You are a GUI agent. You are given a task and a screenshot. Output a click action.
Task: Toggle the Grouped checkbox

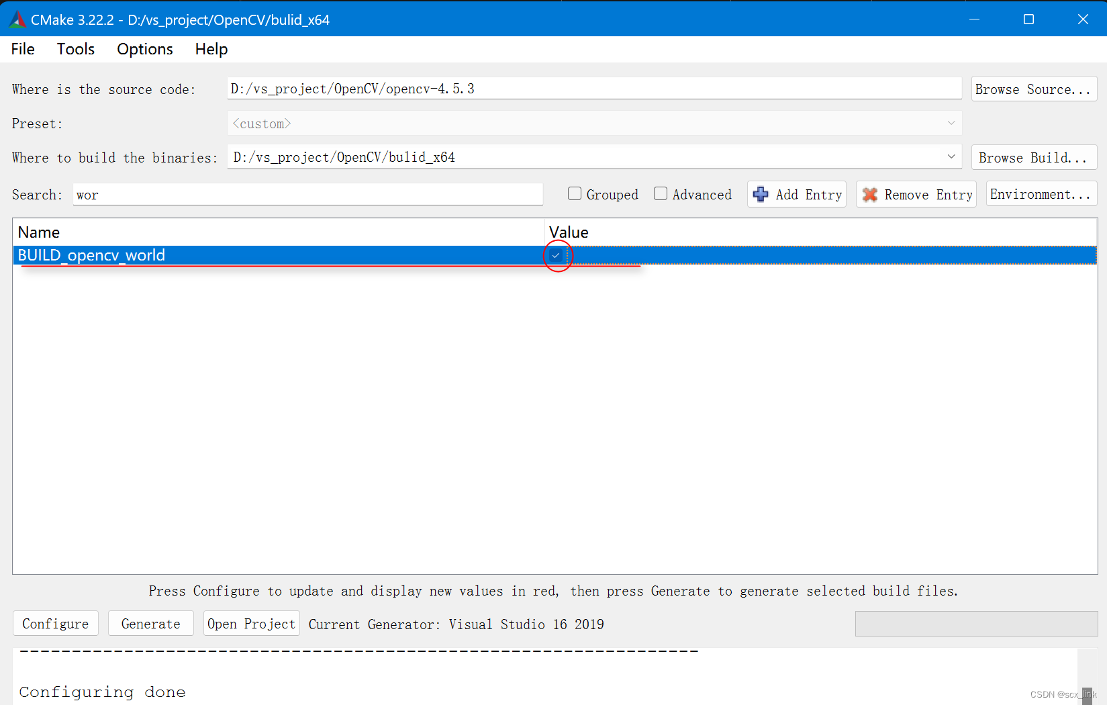[x=575, y=194]
